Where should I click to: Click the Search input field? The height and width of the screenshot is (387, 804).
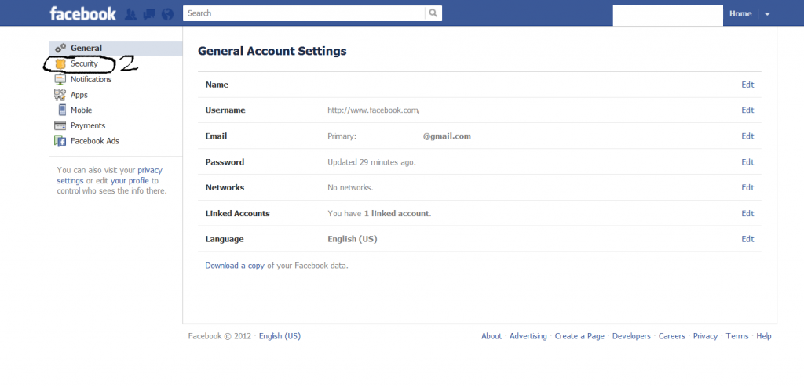304,13
